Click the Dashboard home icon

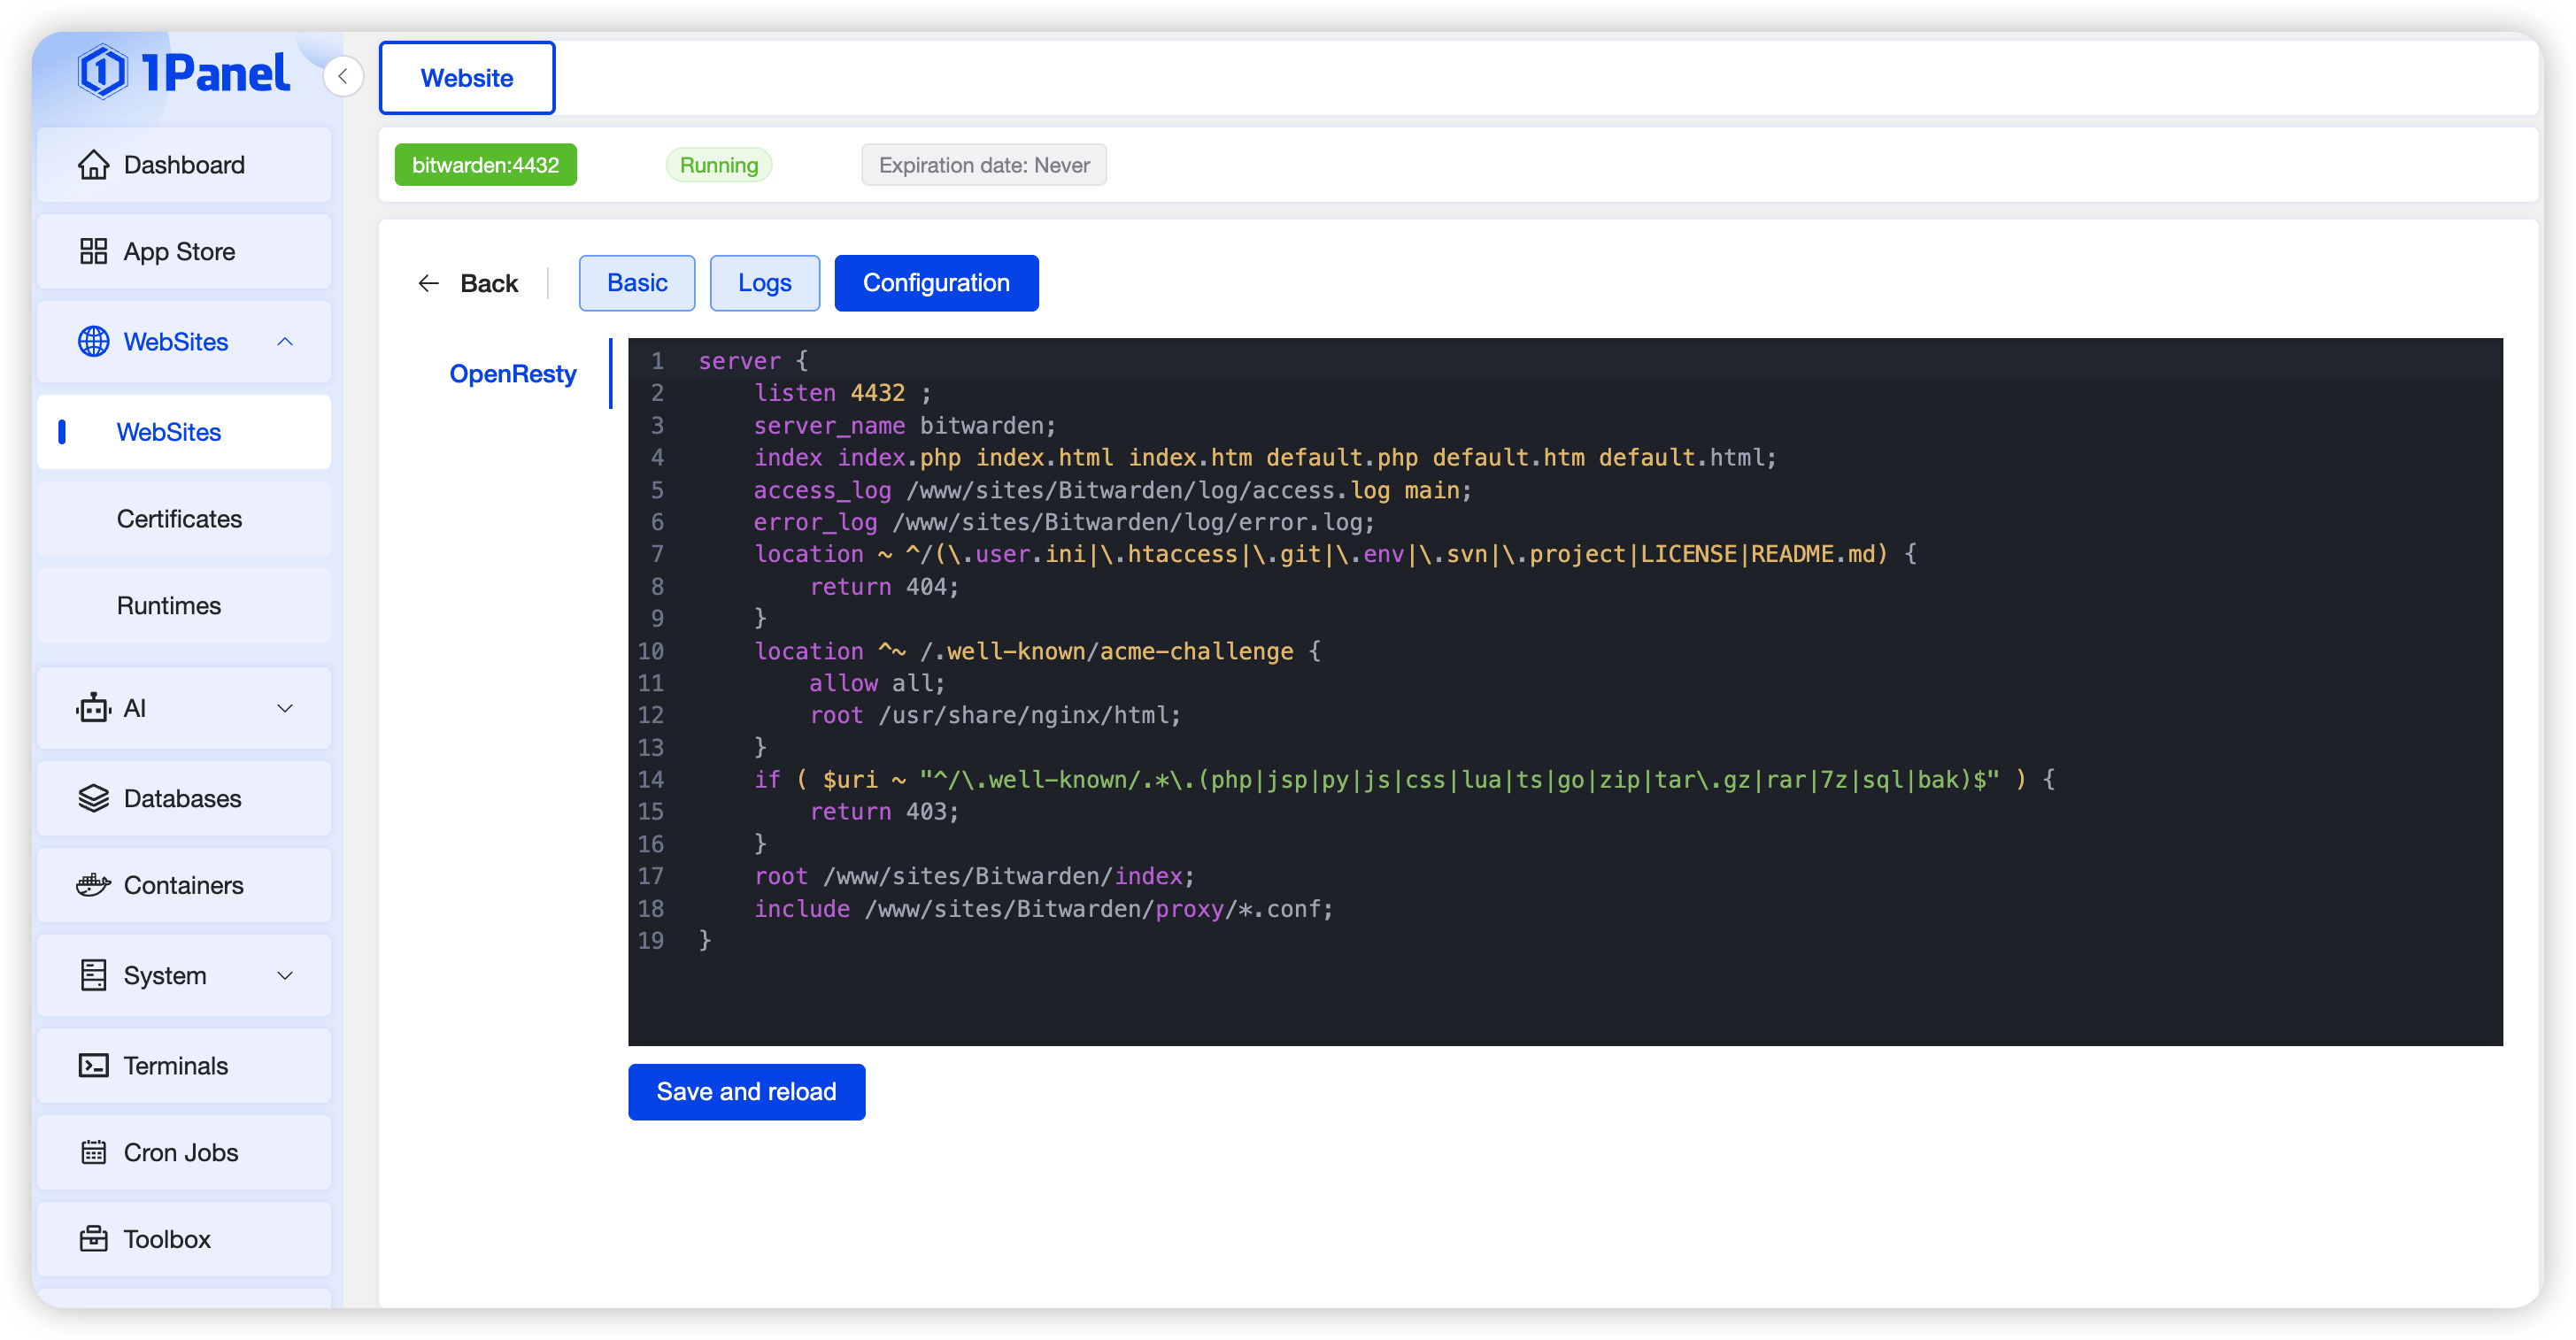click(x=93, y=165)
